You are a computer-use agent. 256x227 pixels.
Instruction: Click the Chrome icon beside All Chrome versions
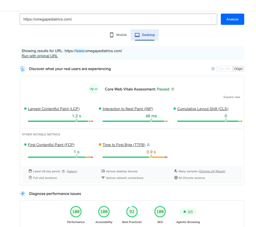pos(176,178)
